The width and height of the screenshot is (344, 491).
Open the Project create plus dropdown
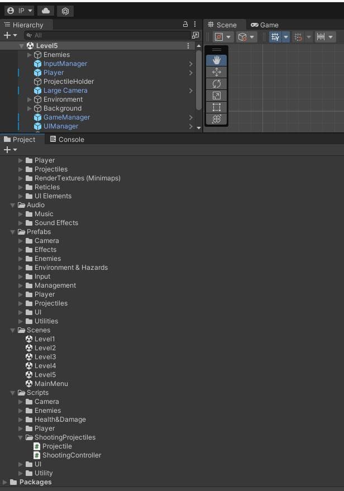[10, 150]
